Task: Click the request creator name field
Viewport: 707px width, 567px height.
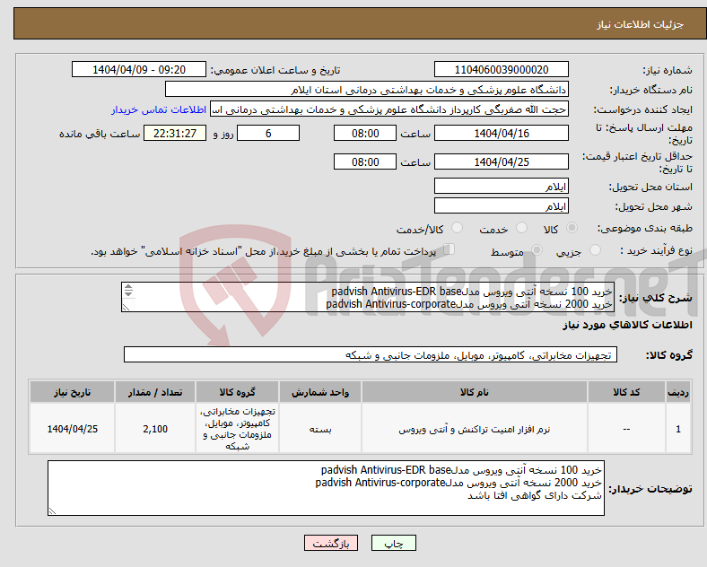Action: [x=389, y=109]
